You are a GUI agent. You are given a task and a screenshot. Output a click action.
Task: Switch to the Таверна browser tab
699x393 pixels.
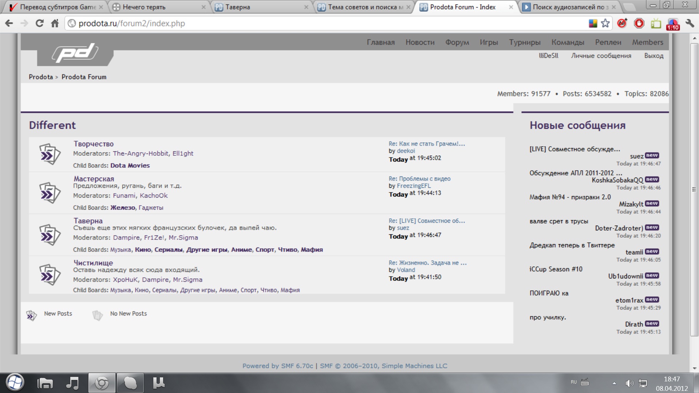click(238, 7)
